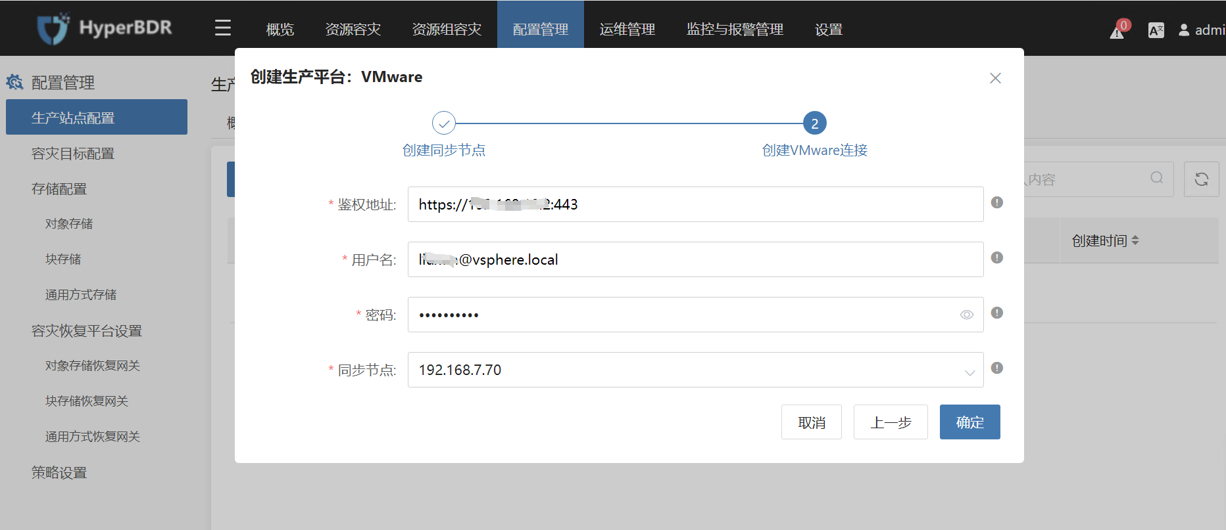Click the search magnifier icon
This screenshot has height=530, width=1226.
tap(1157, 178)
